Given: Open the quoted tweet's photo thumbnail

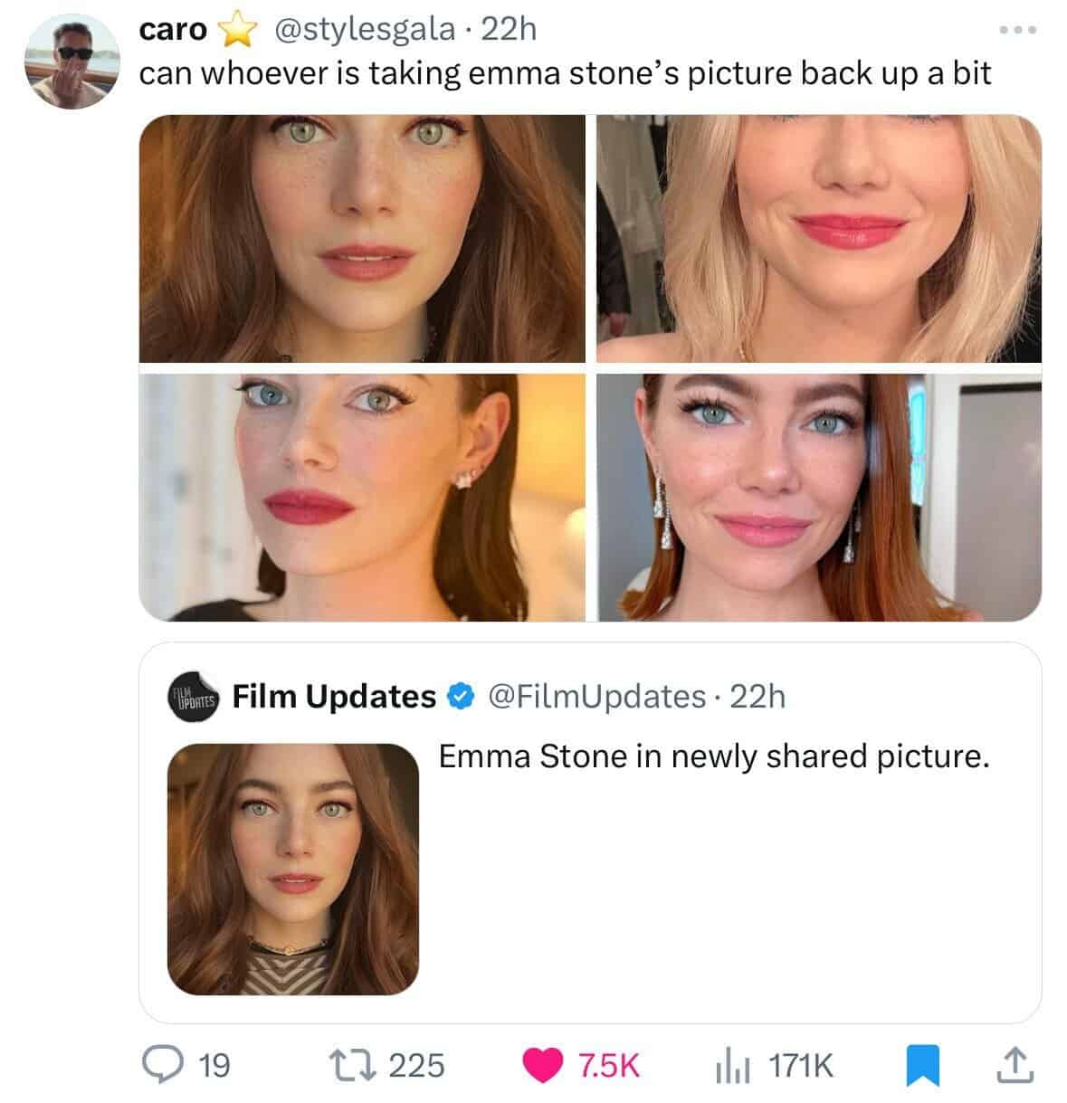Looking at the screenshot, I should tap(293, 869).
